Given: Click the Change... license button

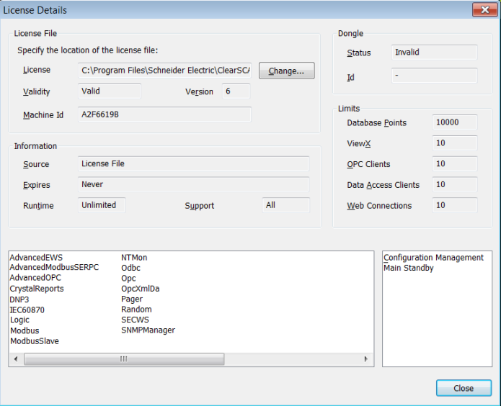Looking at the screenshot, I should pos(287,71).
